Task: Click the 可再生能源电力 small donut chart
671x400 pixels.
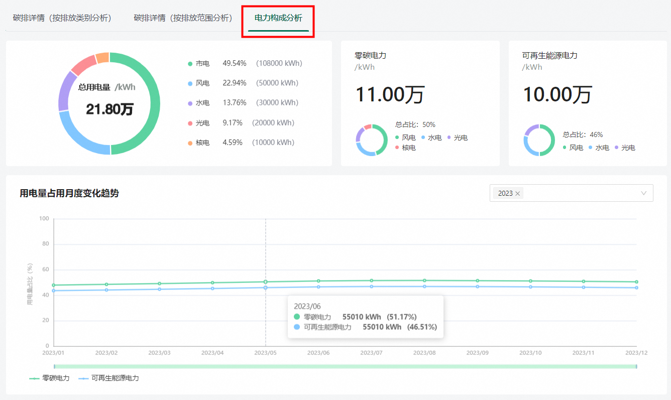Action: pos(539,140)
